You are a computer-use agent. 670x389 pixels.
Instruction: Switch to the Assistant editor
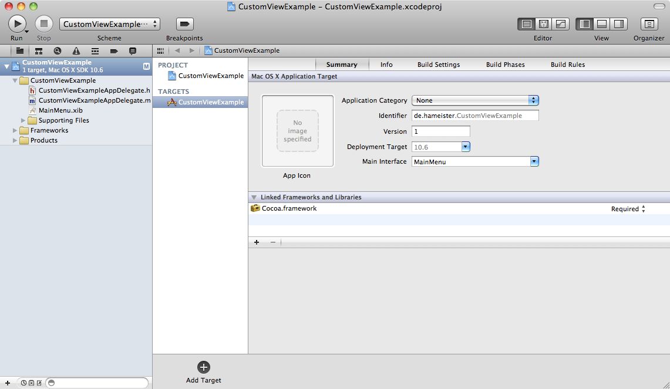(544, 24)
